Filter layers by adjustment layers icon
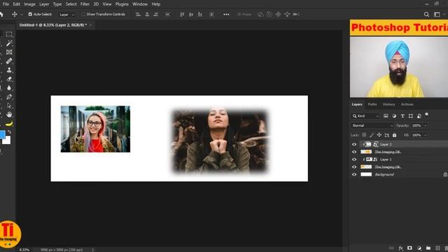 coord(394,115)
